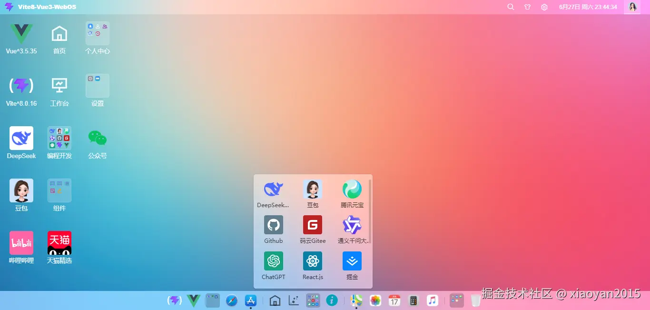The image size is (650, 310).
Task: Click the Vue icon in the dock
Action: [194, 300]
